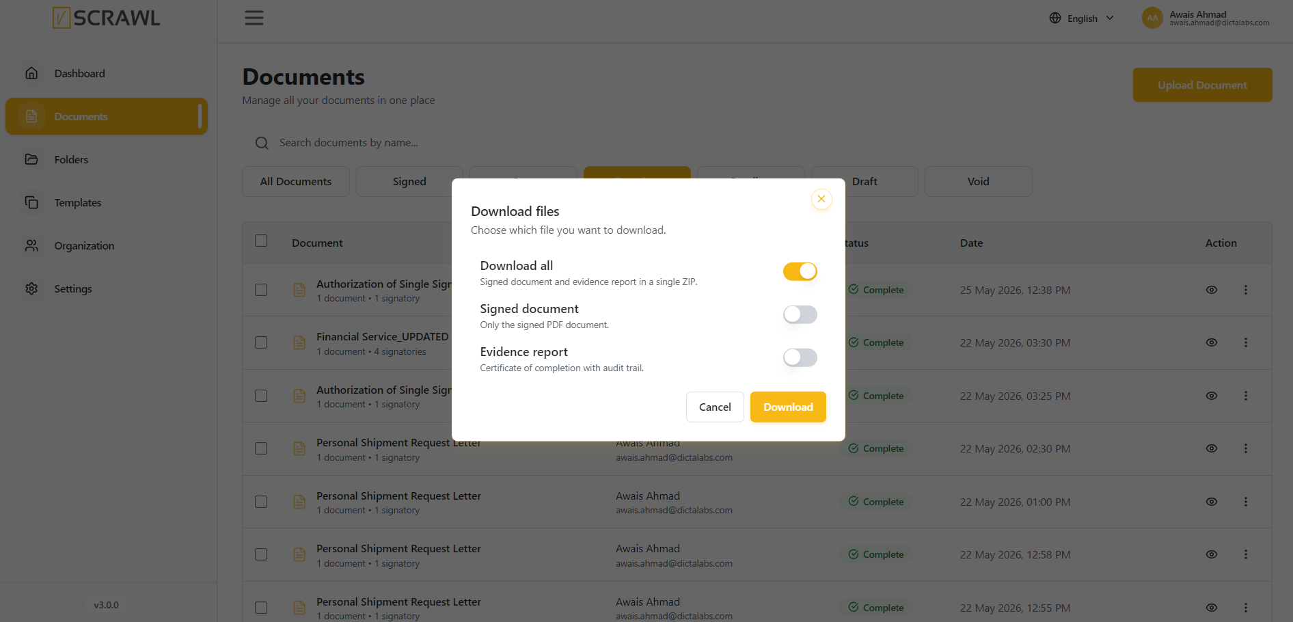This screenshot has height=622, width=1293.
Task: Click Complete status badge for 22 May 12:58 PM
Action: tap(876, 554)
